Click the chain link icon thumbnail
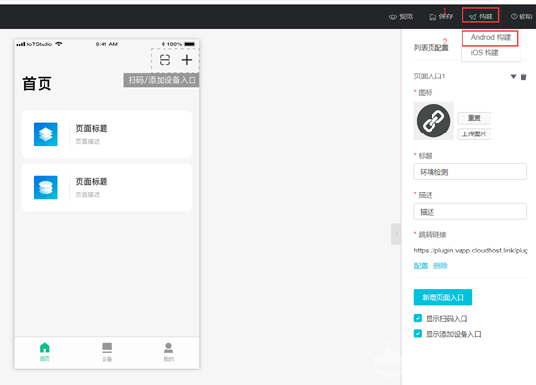The height and width of the screenshot is (385, 536). (x=433, y=121)
